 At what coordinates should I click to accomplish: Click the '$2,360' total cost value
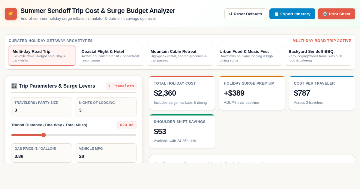165,93
